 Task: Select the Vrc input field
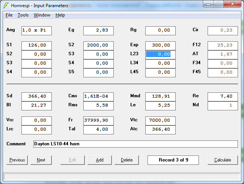click(36, 121)
